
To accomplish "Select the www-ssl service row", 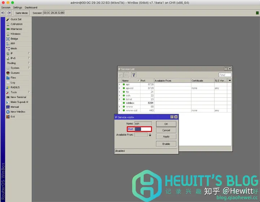I will click(175, 110).
